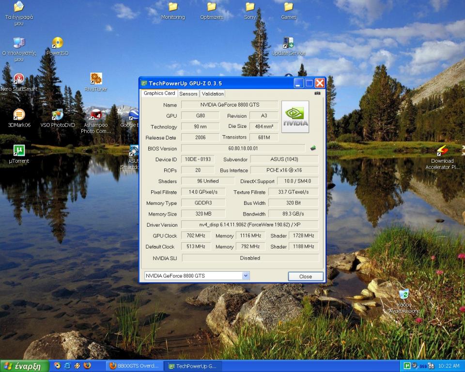Open the έναρξη Start button
465x372 pixels.
coord(24,366)
